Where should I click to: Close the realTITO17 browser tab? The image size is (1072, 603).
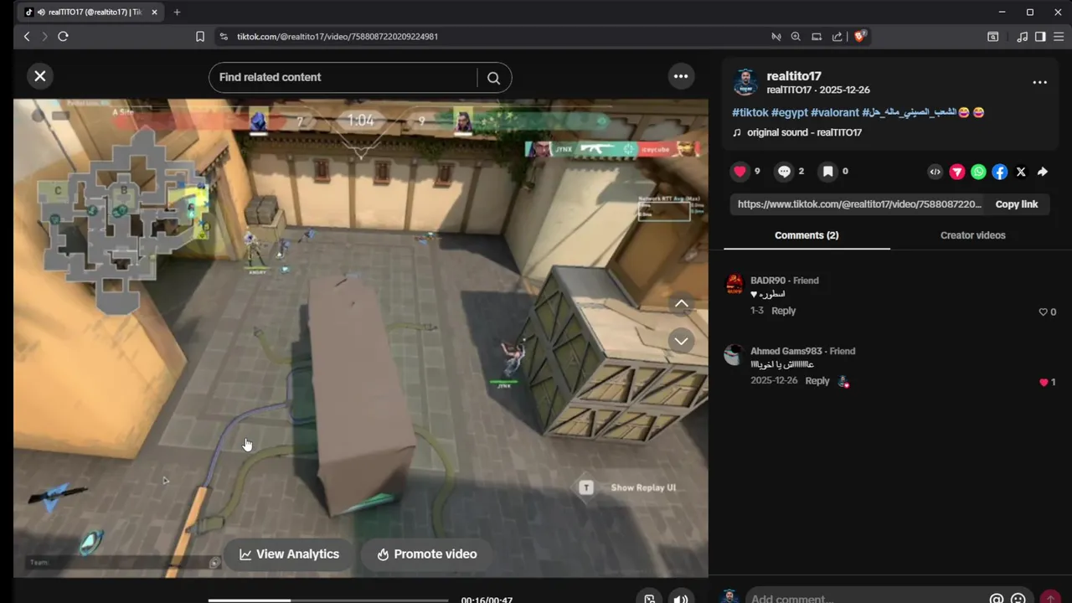pos(154,12)
